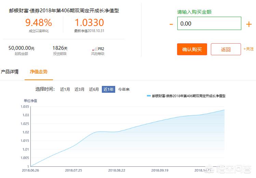
Task: Click the 单位净值 axis title
Action: coord(30,101)
